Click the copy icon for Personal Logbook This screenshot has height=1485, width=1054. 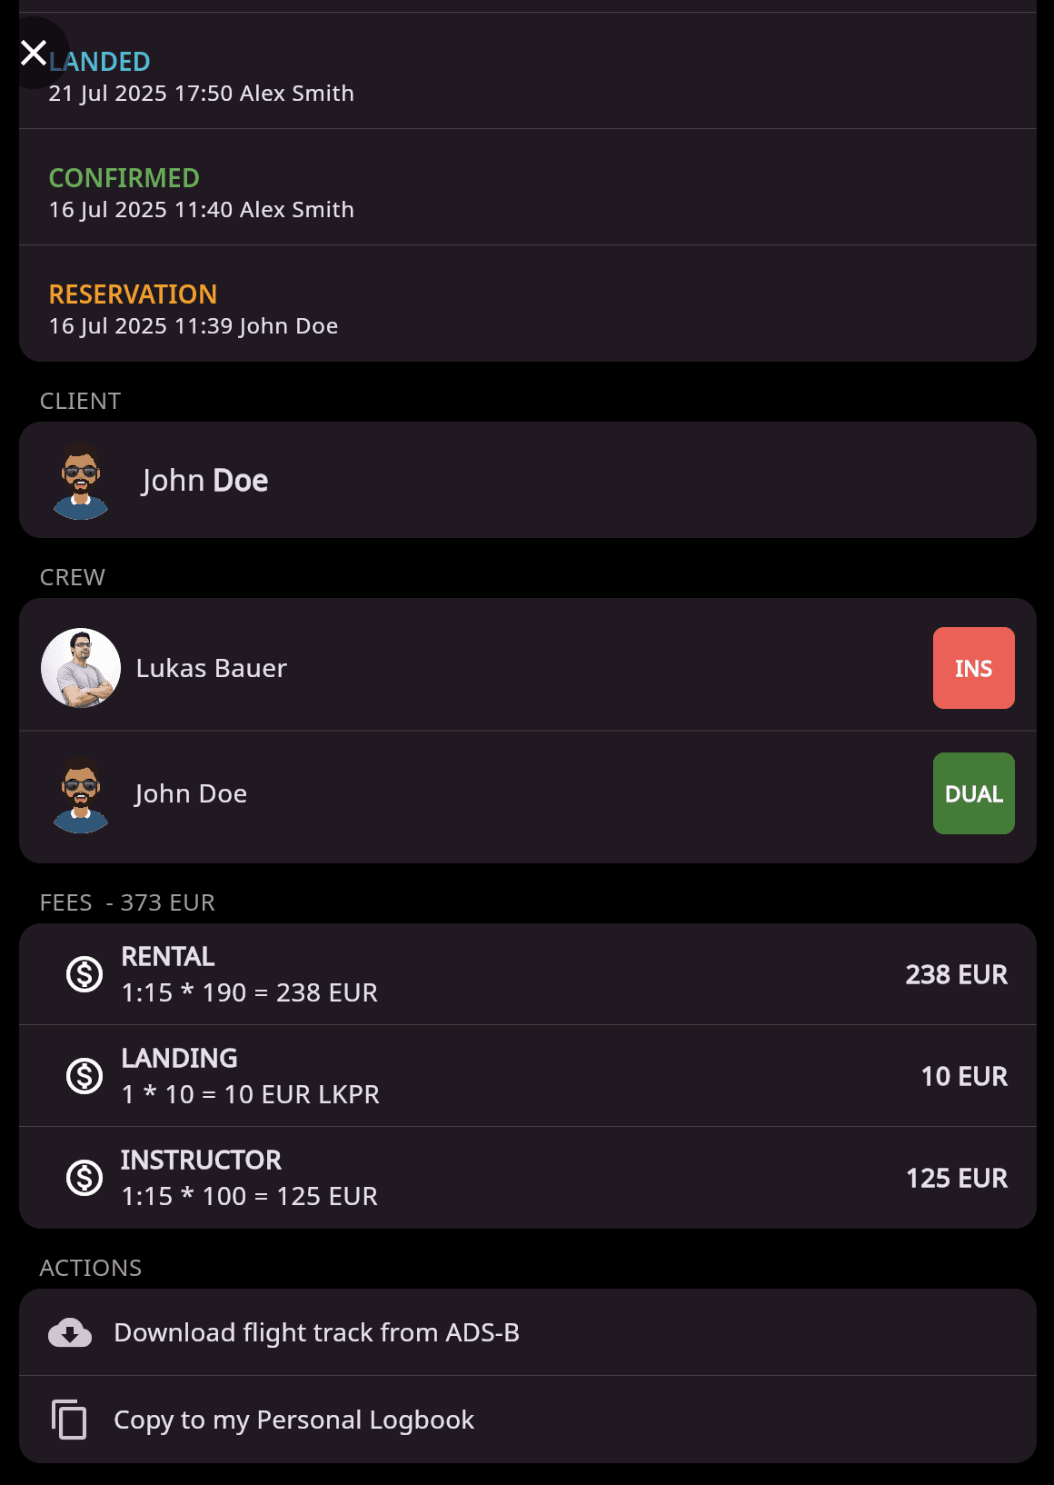pyautogui.click(x=69, y=1420)
